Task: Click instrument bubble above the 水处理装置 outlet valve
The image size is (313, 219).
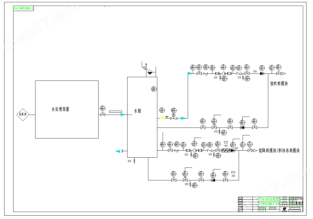Action: (x=103, y=108)
